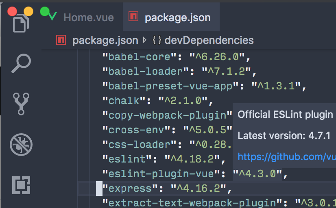Image resolution: width=336 pixels, height=208 pixels.
Task: Click the "^4.18.2" version value
Action: click(192, 159)
